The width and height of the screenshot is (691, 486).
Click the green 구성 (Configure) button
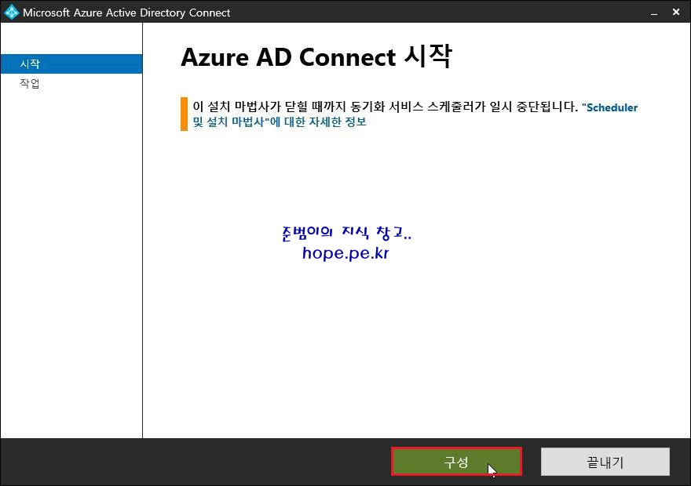pos(456,462)
